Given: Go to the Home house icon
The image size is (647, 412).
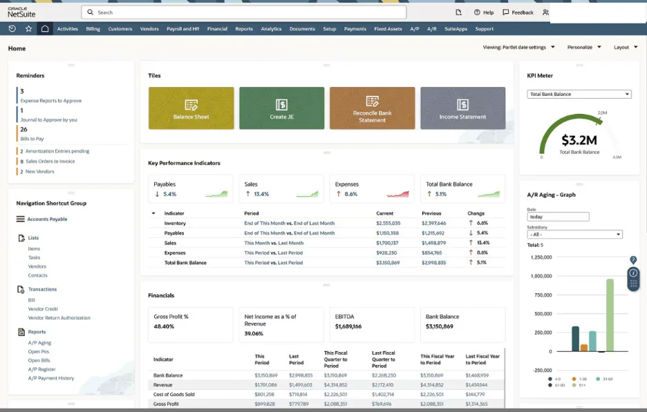Looking at the screenshot, I should point(45,29).
